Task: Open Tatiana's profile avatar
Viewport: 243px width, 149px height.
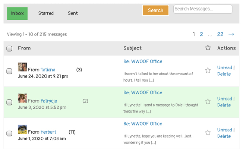Action: pyautogui.click(x=22, y=67)
